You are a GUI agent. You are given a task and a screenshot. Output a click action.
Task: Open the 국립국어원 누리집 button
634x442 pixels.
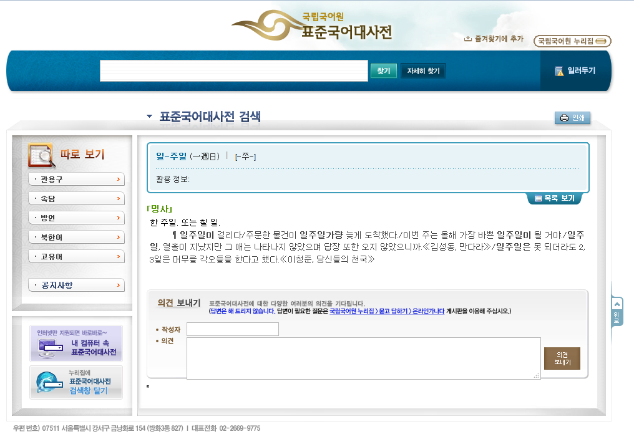pos(572,41)
